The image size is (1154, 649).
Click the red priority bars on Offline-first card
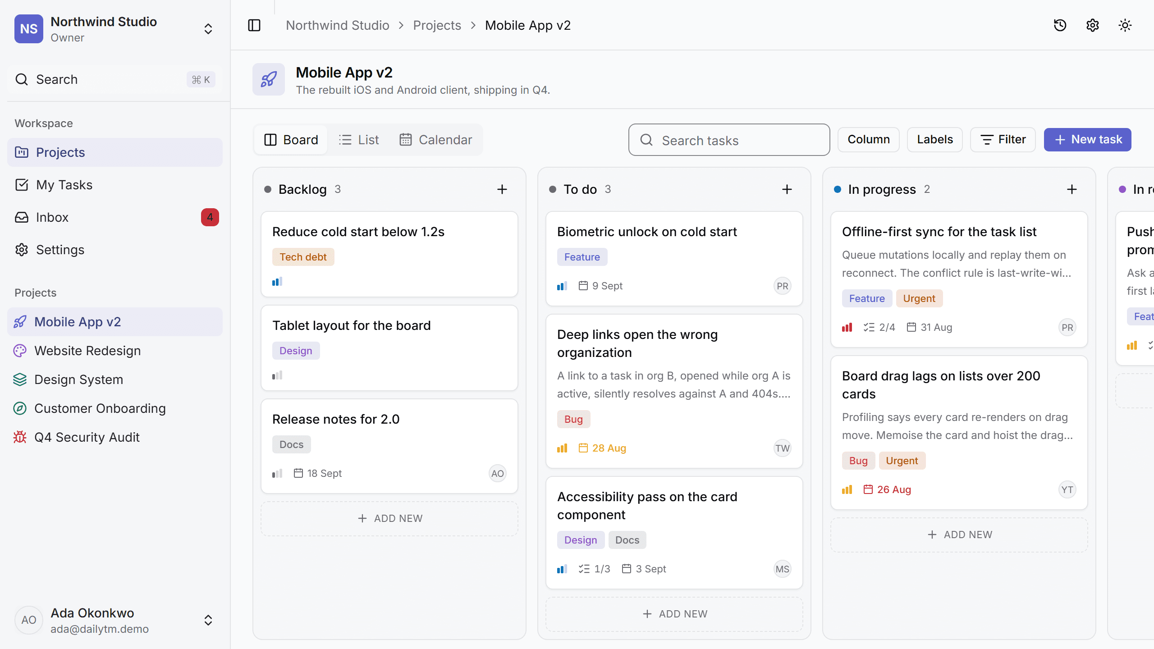click(x=847, y=327)
